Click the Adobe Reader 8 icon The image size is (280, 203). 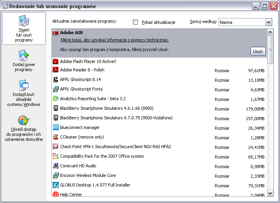(56, 70)
